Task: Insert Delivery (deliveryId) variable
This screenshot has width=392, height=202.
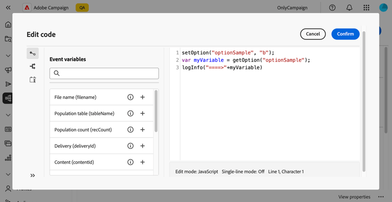Action: coord(143,146)
